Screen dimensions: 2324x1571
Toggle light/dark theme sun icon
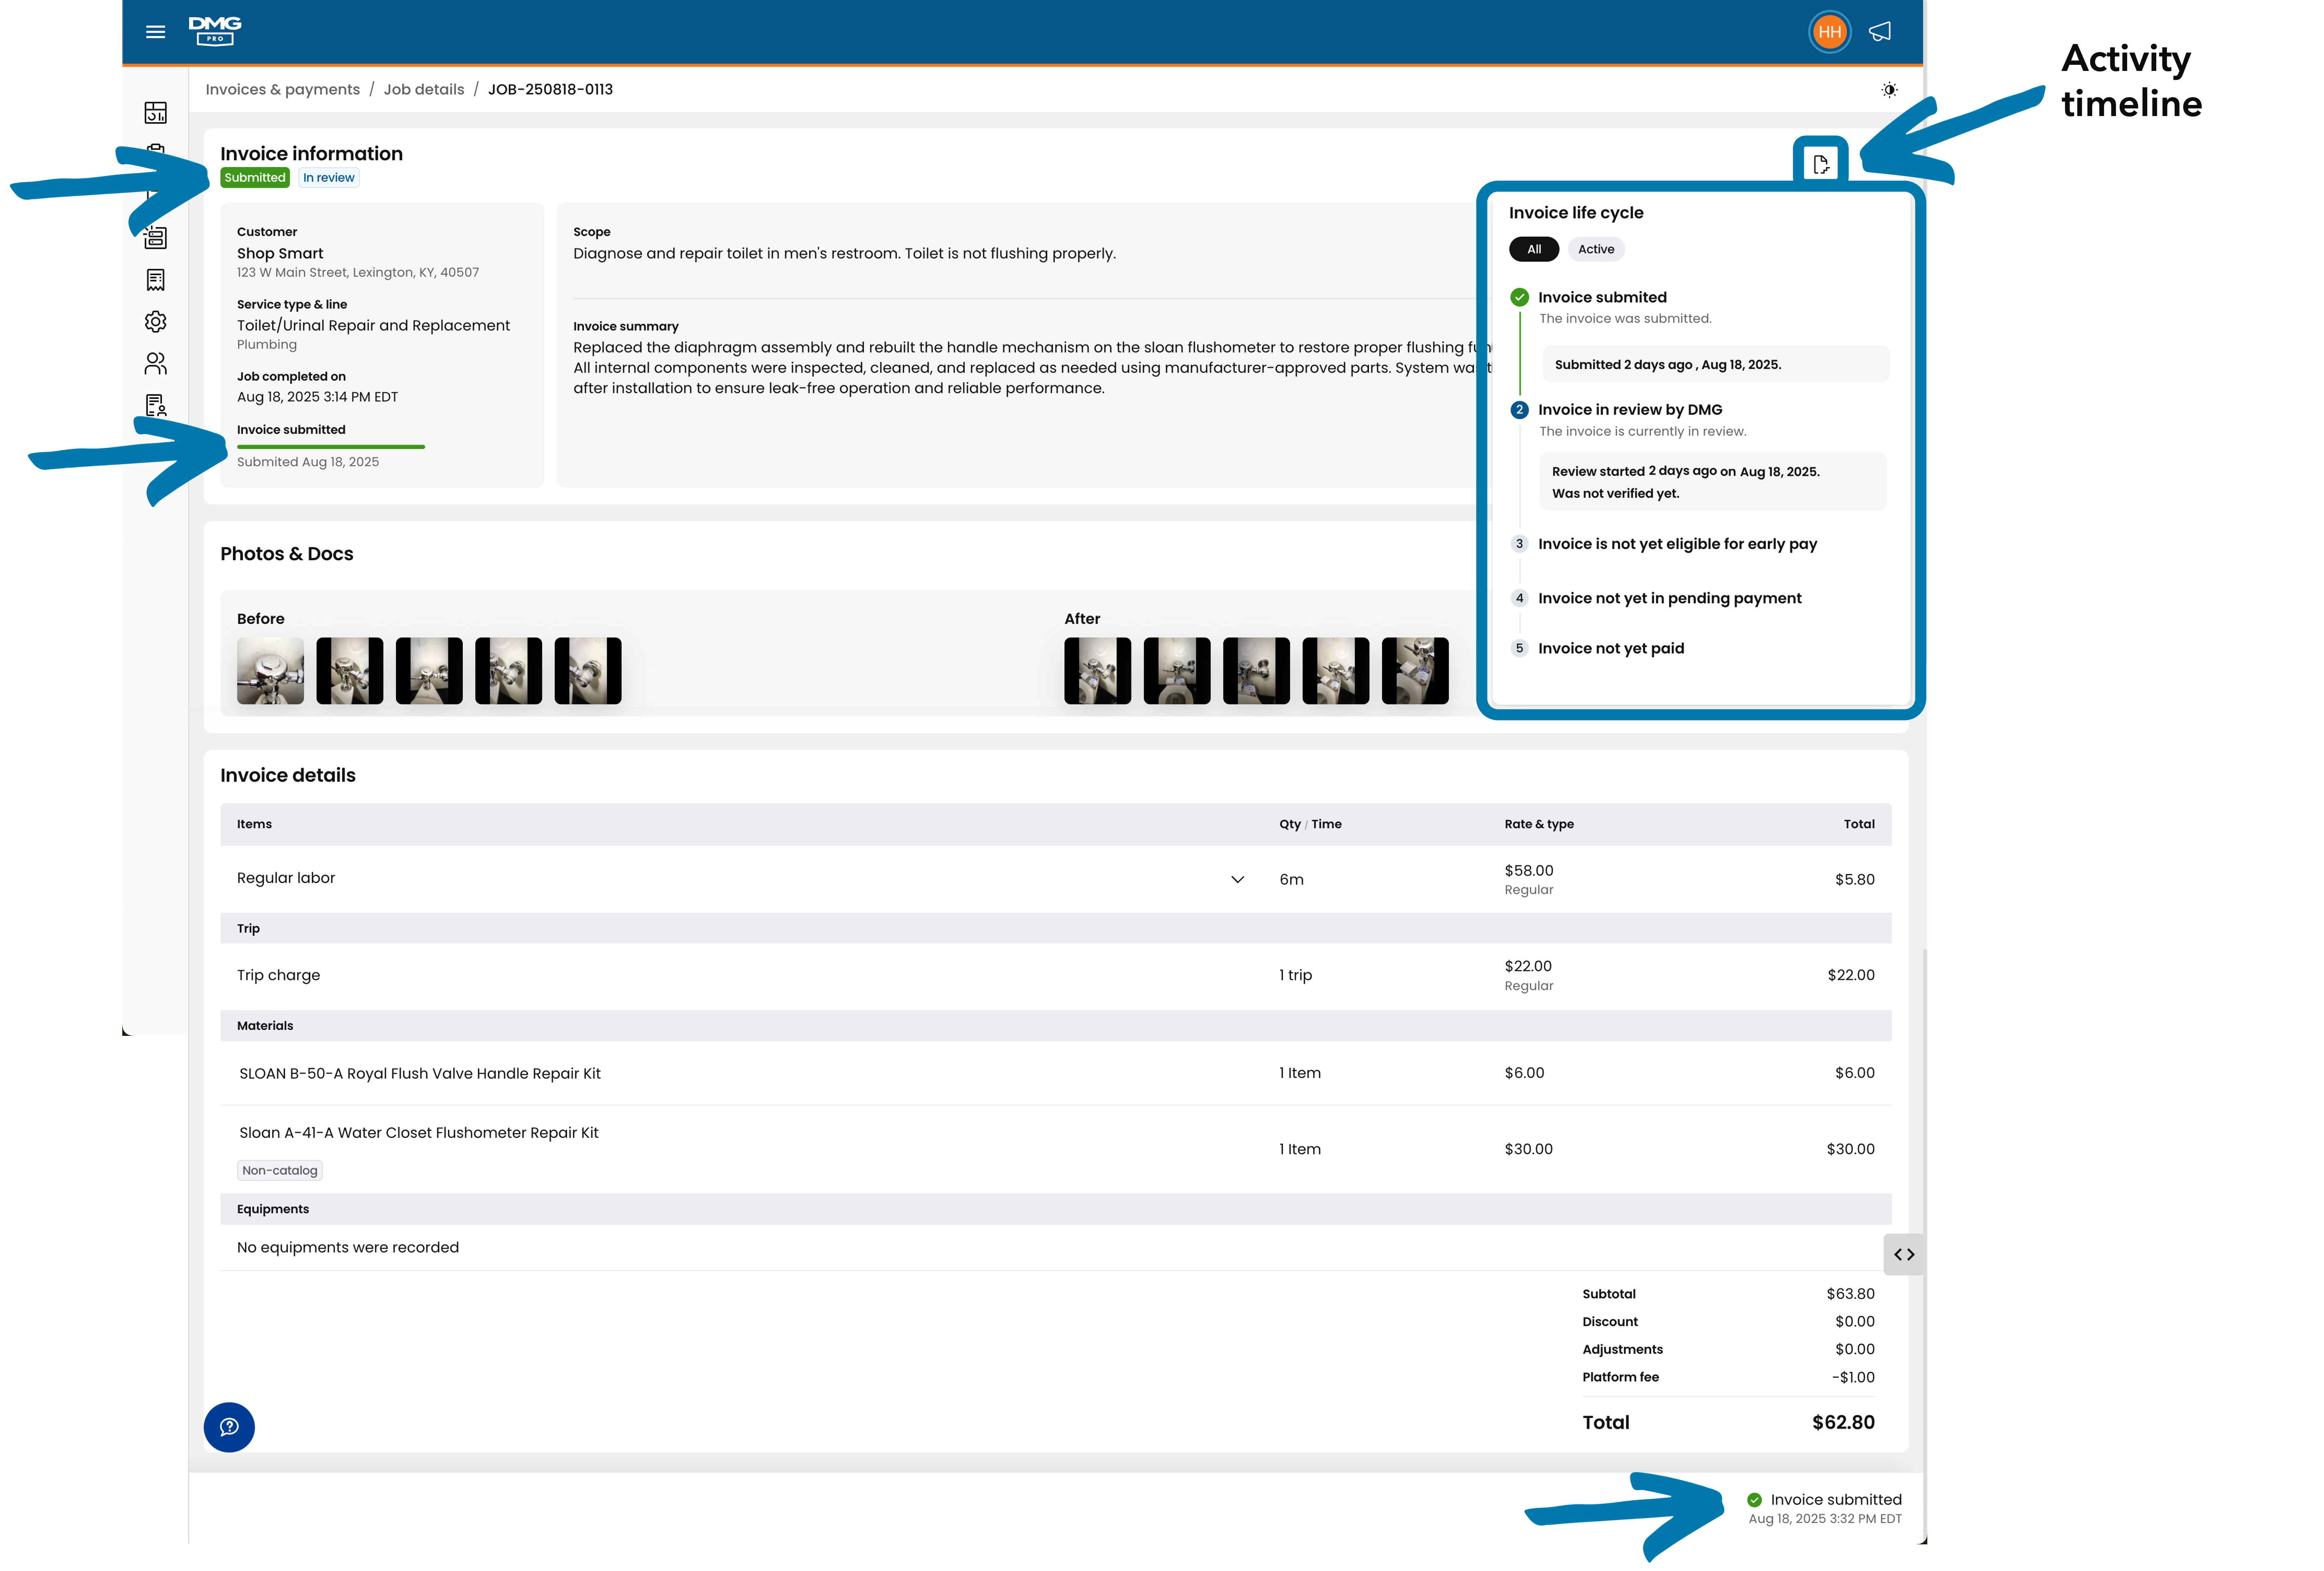(x=1889, y=90)
